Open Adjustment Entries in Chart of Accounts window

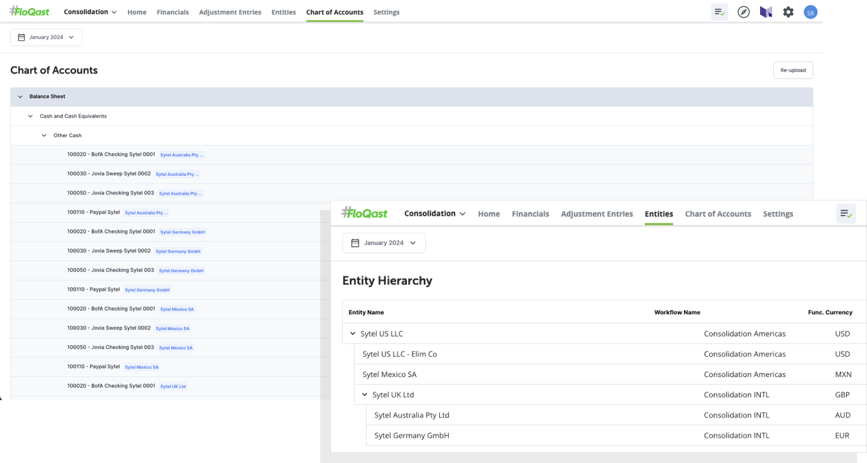coord(230,12)
